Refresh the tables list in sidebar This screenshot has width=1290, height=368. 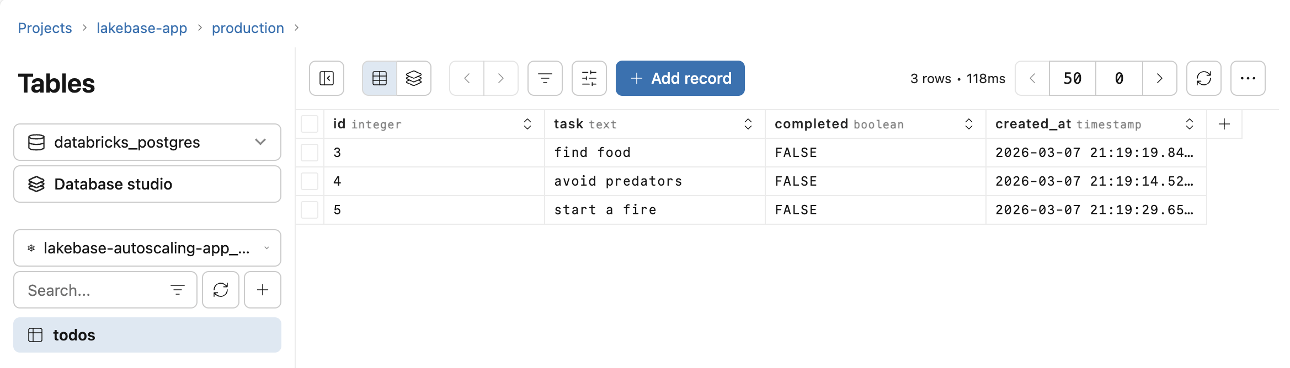(221, 290)
